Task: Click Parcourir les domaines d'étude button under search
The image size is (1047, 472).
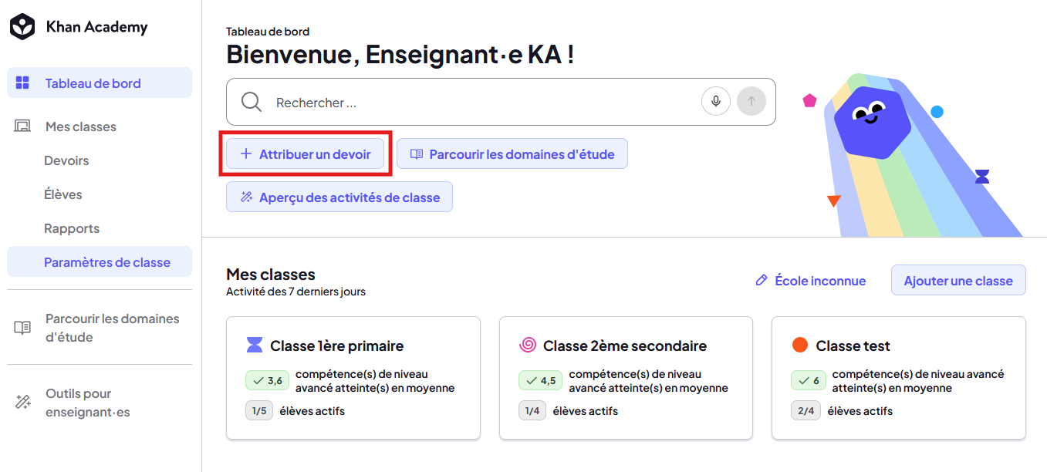Action: tap(512, 154)
